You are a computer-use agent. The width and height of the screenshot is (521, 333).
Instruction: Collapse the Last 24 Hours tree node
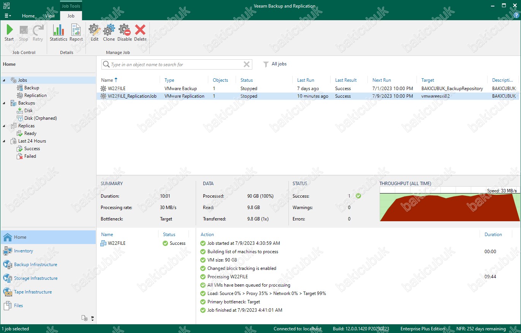pos(4,141)
